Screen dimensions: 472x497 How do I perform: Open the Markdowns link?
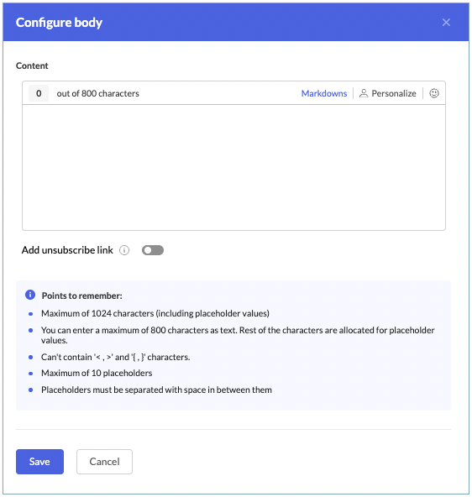coord(324,93)
